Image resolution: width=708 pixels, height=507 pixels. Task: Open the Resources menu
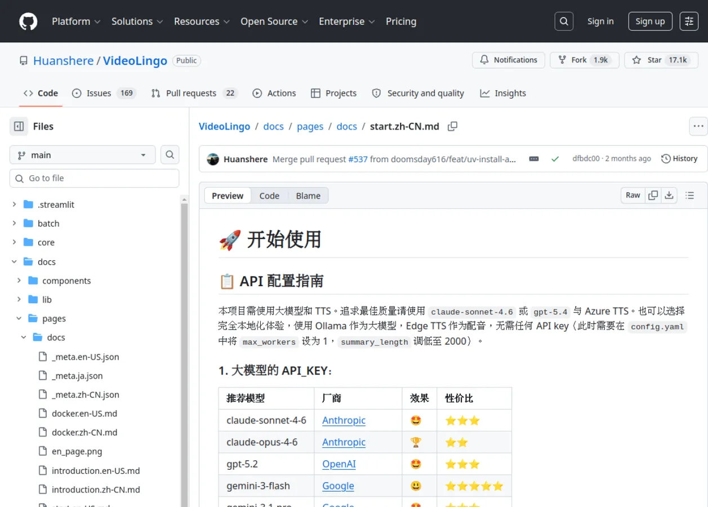(202, 21)
